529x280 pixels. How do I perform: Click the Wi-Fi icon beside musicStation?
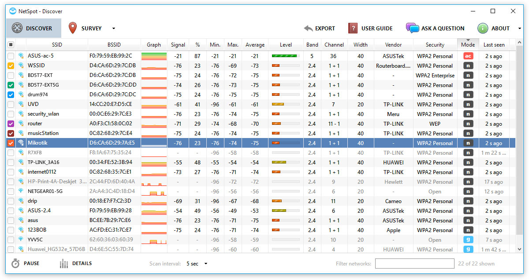tap(21, 133)
